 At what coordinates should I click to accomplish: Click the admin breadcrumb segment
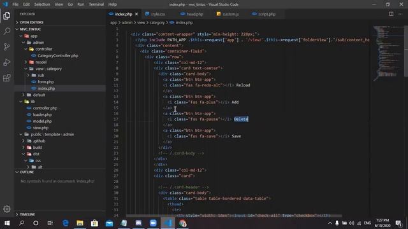pyautogui.click(x=127, y=23)
